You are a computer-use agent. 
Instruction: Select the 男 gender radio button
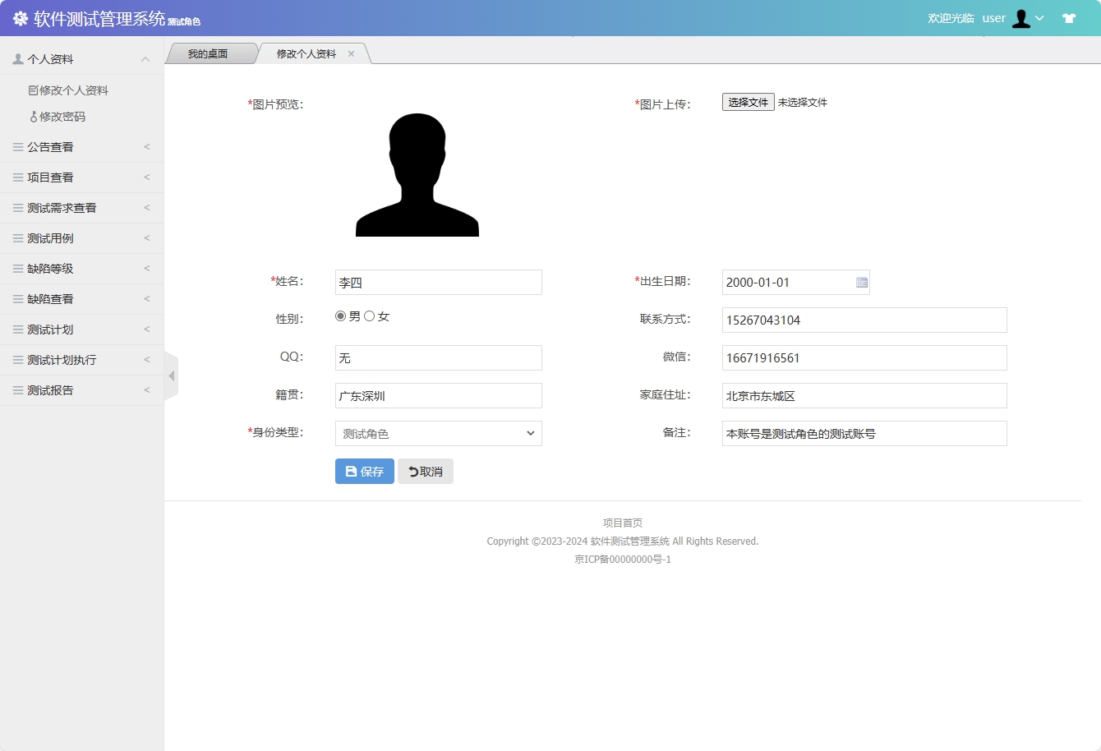coord(339,315)
